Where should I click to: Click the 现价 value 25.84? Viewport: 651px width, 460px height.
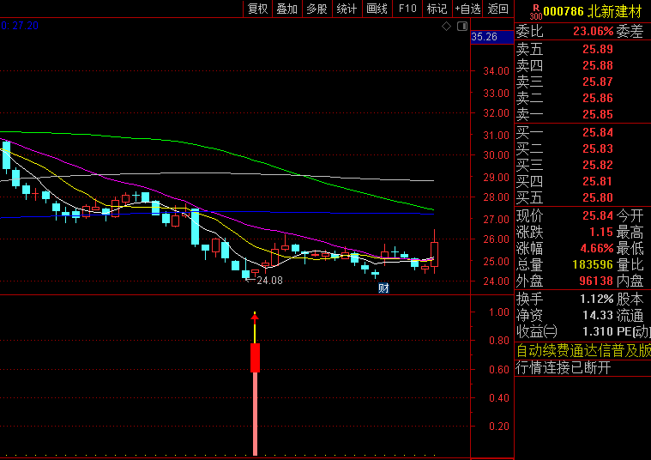click(x=598, y=215)
